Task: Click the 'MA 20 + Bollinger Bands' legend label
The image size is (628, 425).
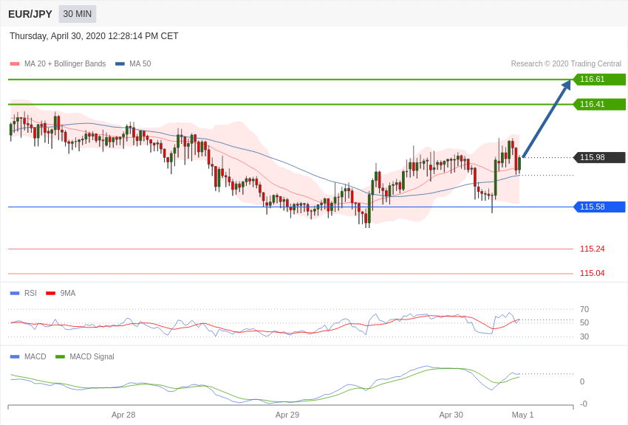Action: 65,63
